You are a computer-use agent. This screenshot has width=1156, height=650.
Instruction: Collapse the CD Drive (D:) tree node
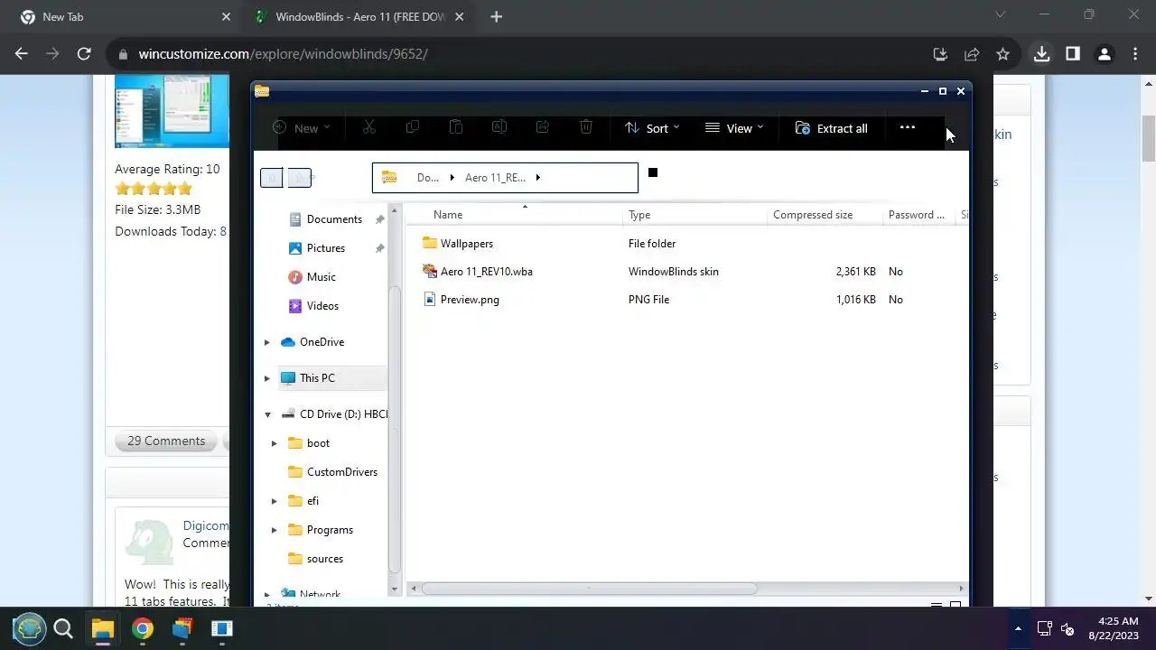pos(267,414)
